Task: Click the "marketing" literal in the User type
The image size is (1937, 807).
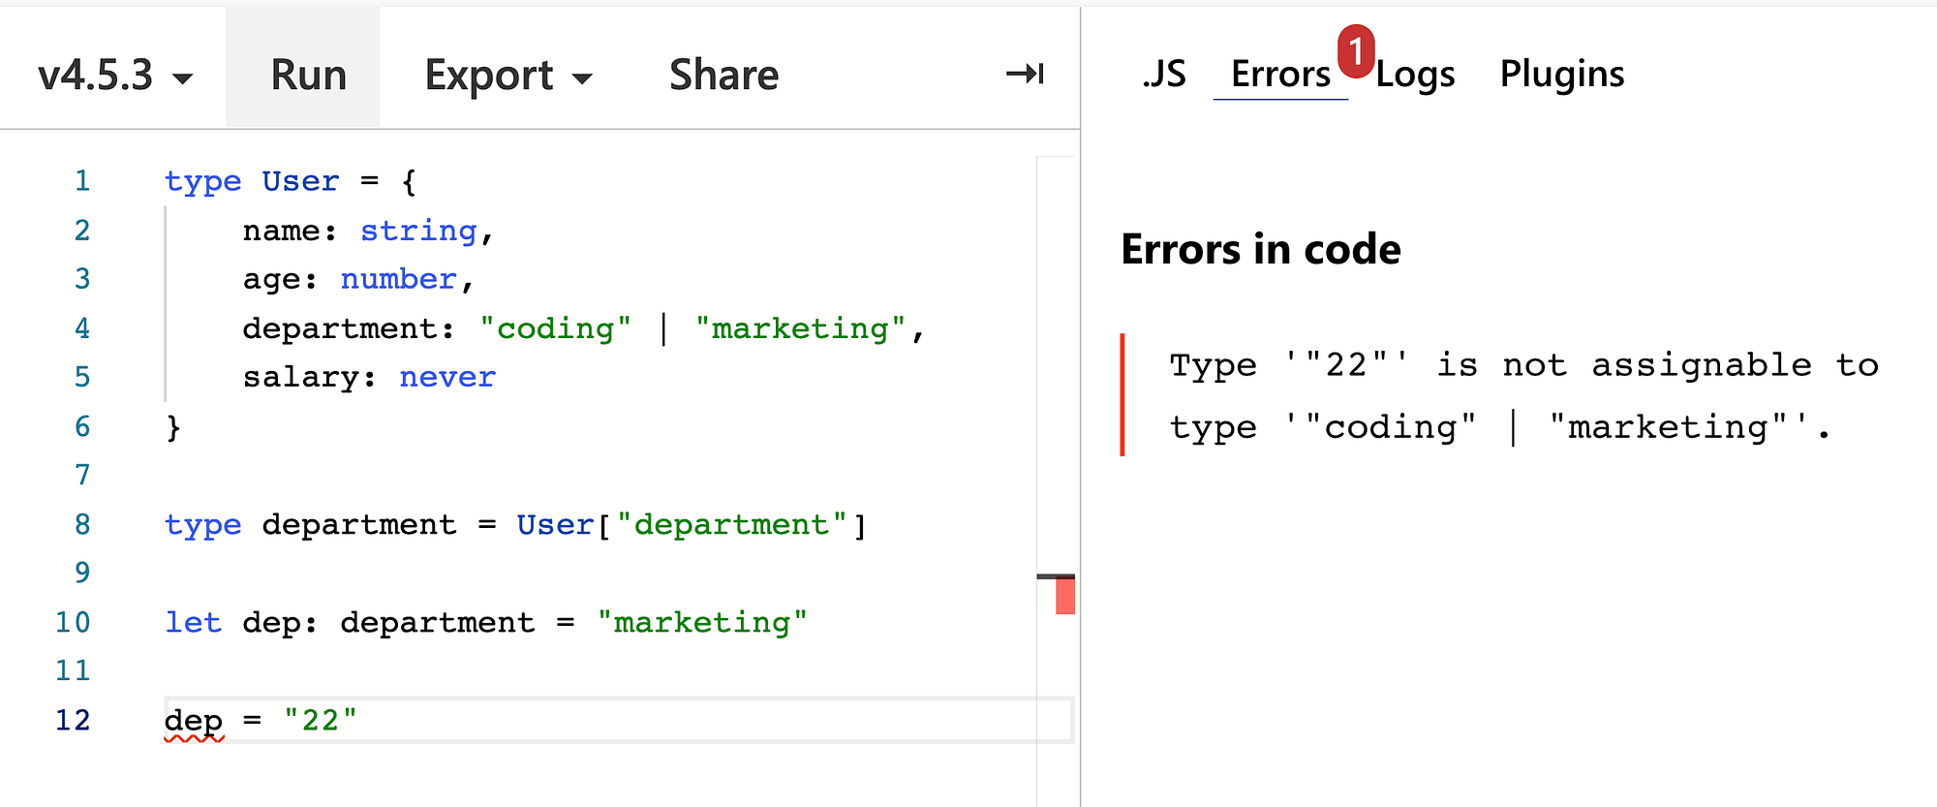Action: point(800,328)
